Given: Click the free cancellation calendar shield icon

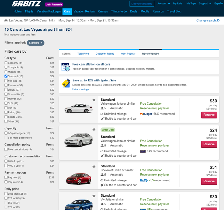Looking at the screenshot, I should [x=66, y=67].
